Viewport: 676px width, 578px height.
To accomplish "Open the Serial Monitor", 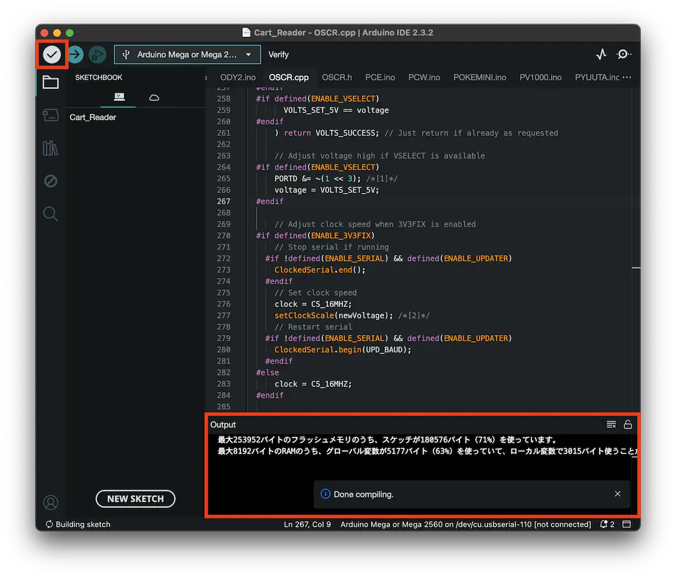I will [x=623, y=54].
